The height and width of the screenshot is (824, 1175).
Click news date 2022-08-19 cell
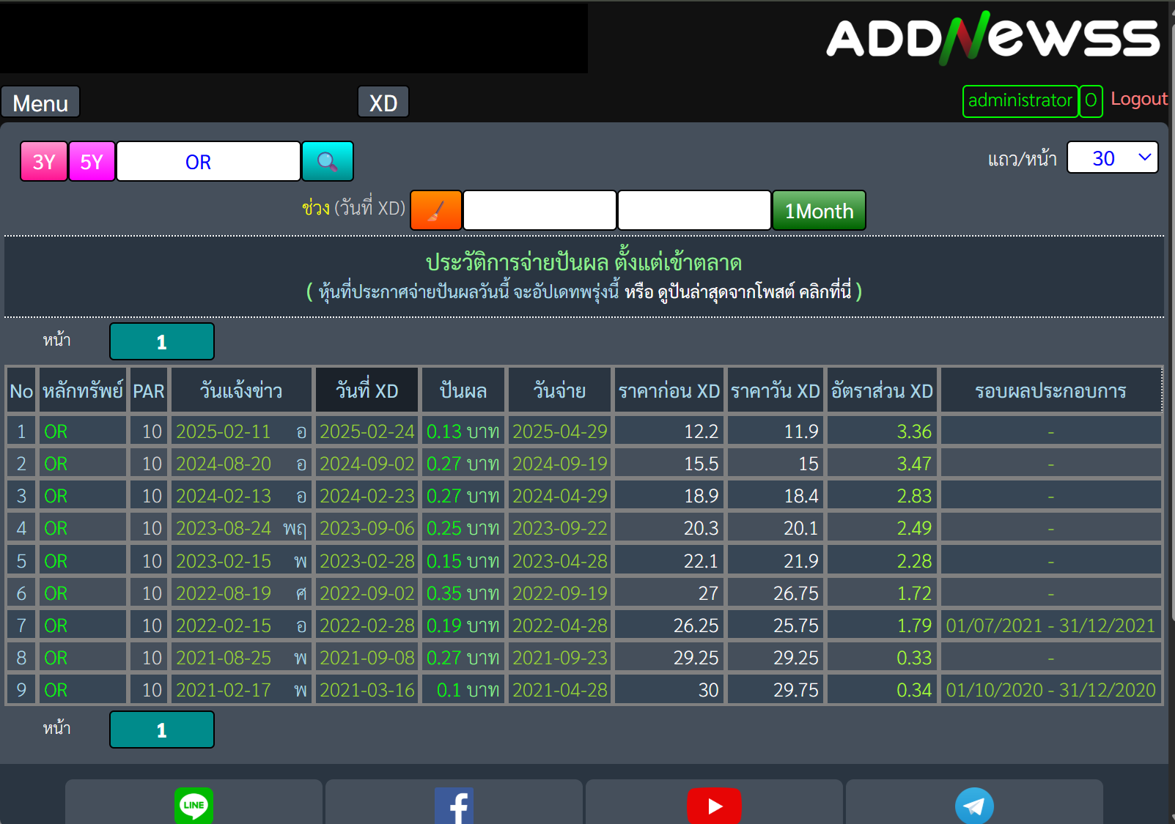click(x=241, y=593)
